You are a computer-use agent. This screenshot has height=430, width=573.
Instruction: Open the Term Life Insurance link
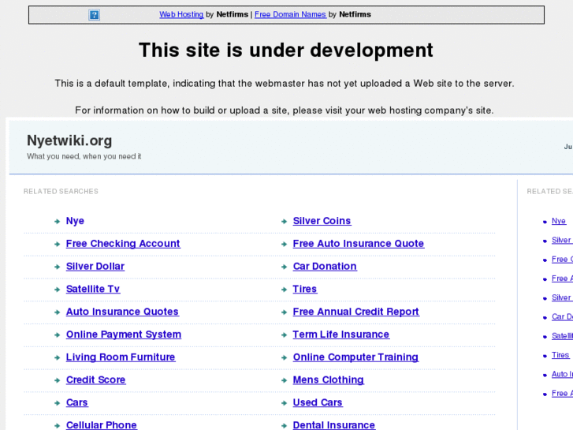341,335
